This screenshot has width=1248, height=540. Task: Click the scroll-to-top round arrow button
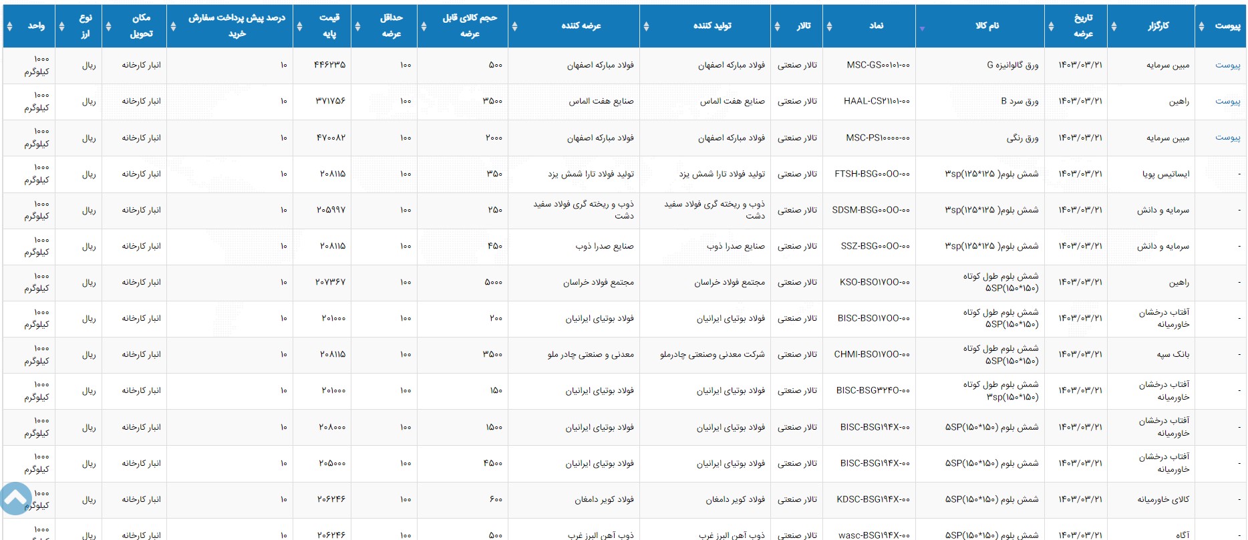(16, 499)
